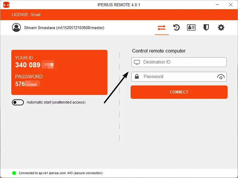Open the settings gear icon

[221, 28]
